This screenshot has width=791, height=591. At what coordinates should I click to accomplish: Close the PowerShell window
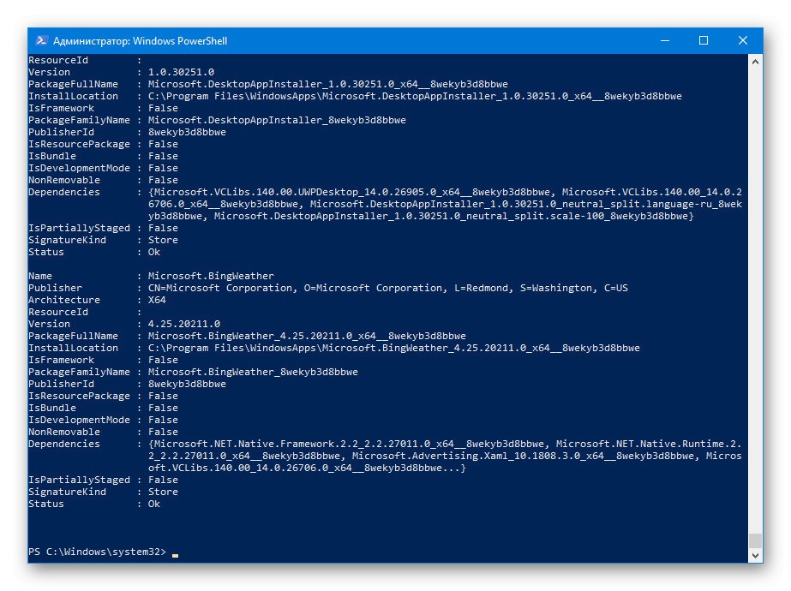(x=742, y=41)
